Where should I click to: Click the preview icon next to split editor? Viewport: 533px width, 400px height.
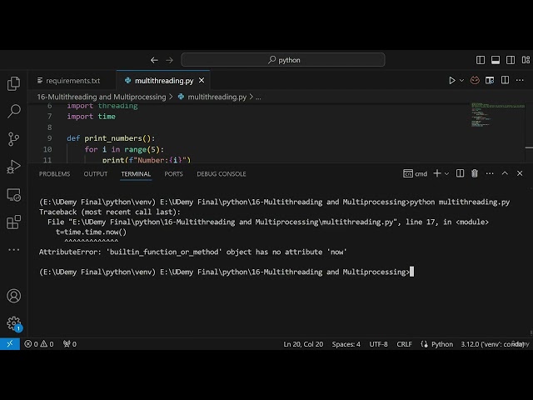pyautogui.click(x=490, y=80)
